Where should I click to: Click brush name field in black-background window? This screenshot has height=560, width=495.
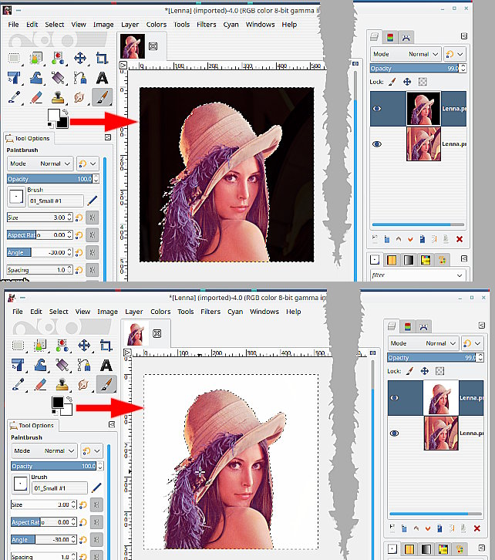tap(56, 201)
